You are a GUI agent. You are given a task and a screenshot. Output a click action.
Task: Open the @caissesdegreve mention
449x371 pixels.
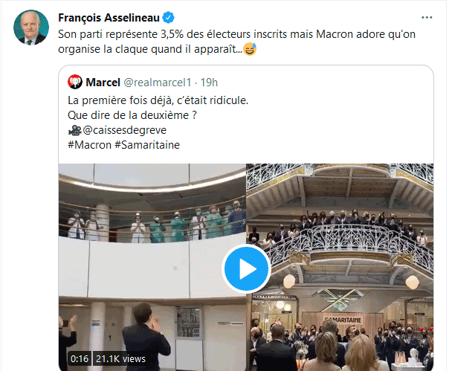(125, 130)
